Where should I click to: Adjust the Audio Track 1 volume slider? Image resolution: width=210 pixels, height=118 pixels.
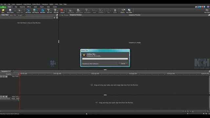click(6, 99)
